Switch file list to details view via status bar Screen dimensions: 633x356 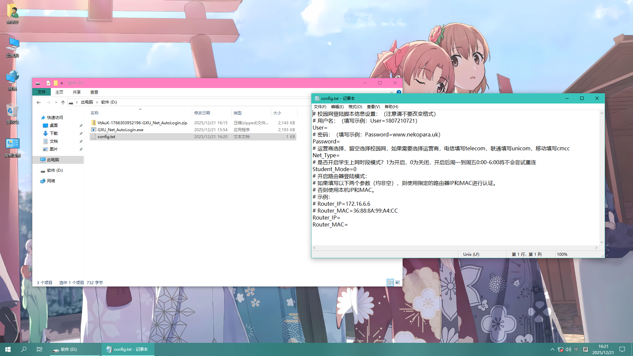[390, 282]
